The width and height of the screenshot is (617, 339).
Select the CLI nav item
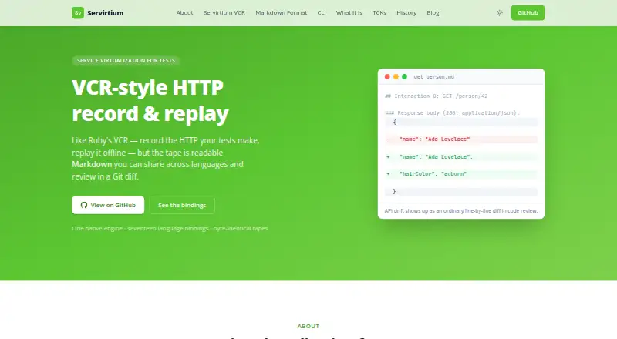coord(322,12)
